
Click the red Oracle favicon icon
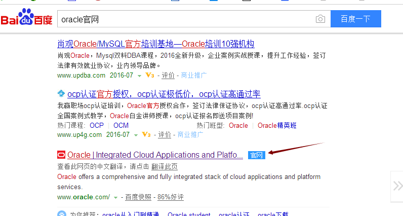tap(61, 155)
